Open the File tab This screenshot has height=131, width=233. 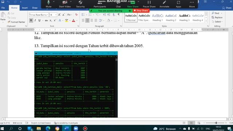(3, 8)
